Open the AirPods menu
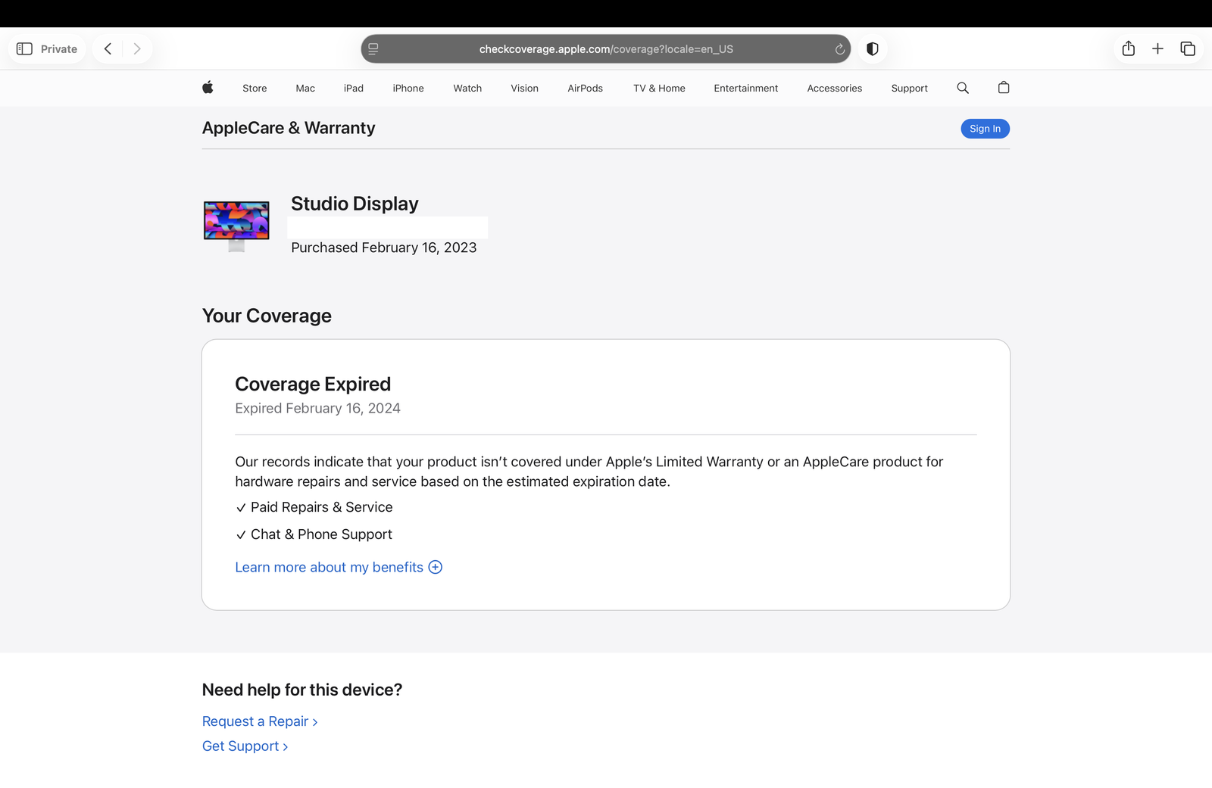The width and height of the screenshot is (1212, 788). click(586, 89)
